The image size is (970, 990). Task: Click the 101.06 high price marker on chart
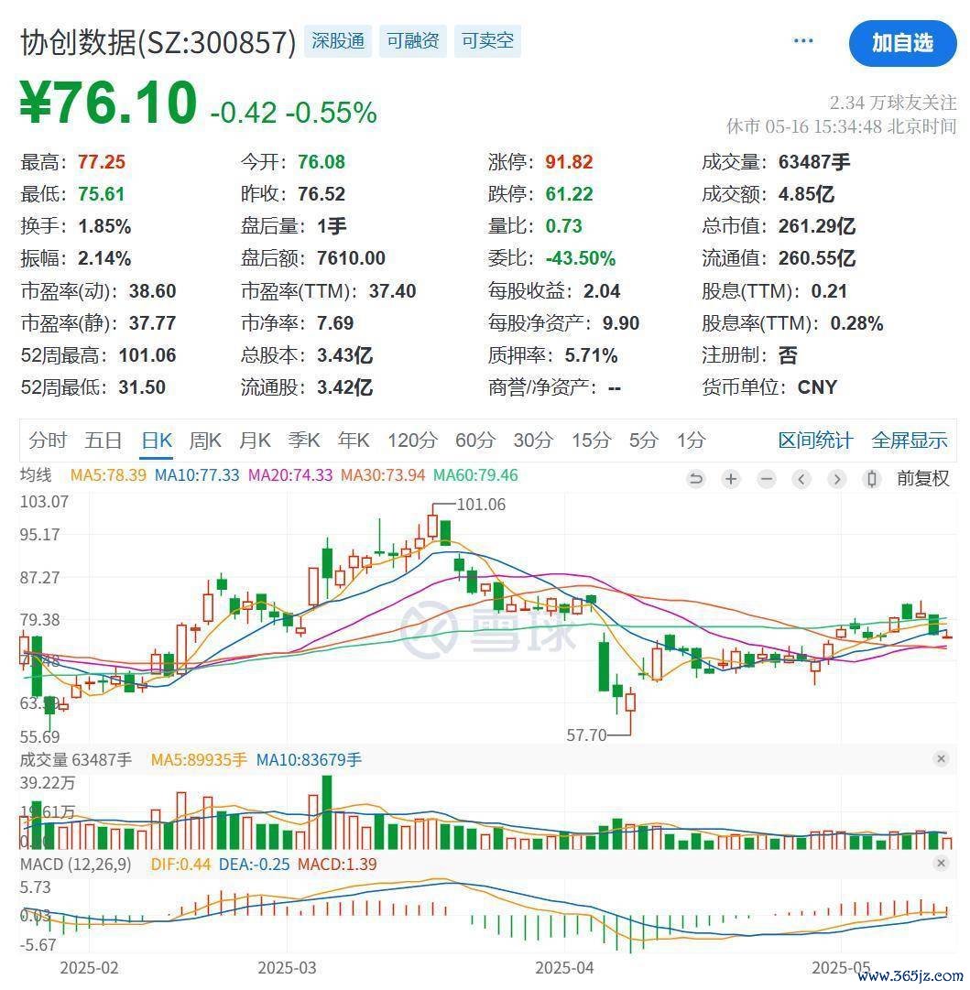tap(480, 505)
